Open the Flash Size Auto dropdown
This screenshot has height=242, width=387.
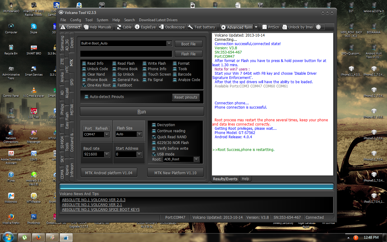[139, 134]
